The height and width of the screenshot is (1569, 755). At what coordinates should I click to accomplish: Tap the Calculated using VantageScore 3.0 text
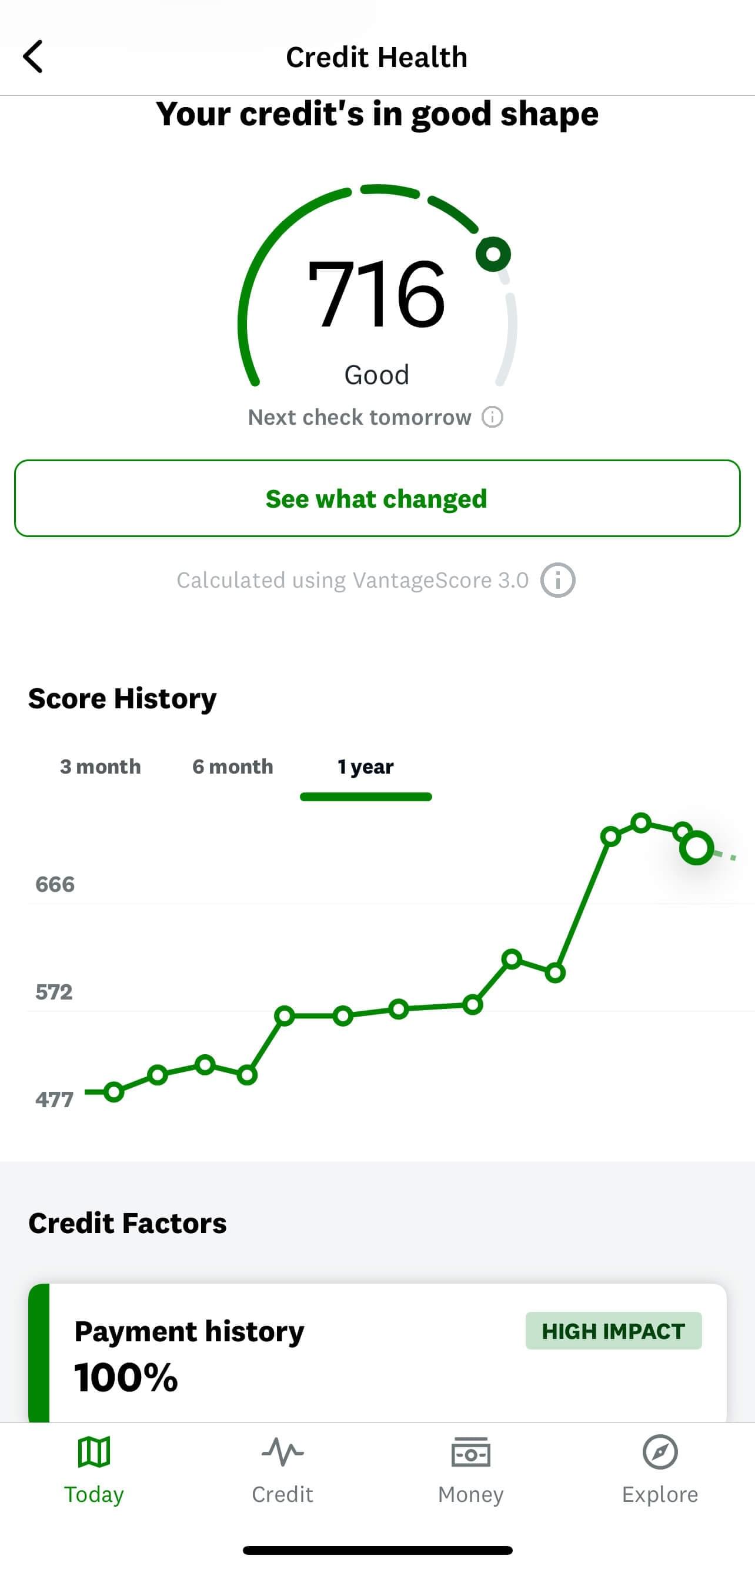[x=353, y=580]
